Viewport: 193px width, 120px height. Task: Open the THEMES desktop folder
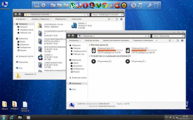point(14,105)
